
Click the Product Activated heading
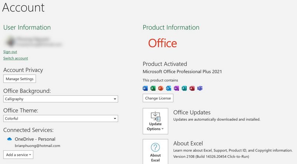click(165, 64)
